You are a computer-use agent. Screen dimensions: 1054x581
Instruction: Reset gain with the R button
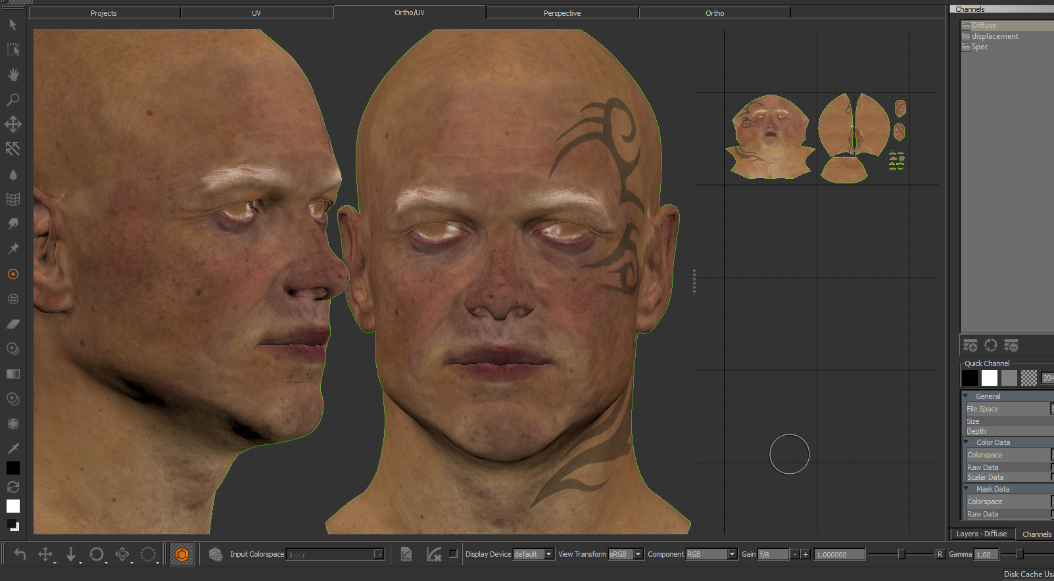pyautogui.click(x=940, y=554)
